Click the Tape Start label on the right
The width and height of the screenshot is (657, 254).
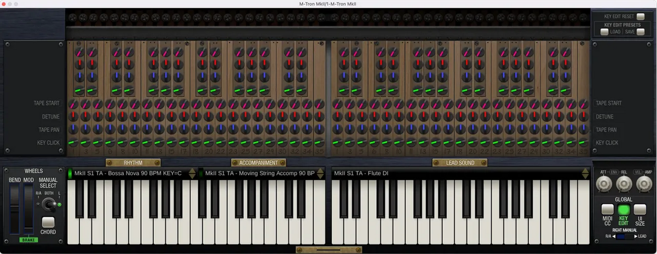click(609, 103)
